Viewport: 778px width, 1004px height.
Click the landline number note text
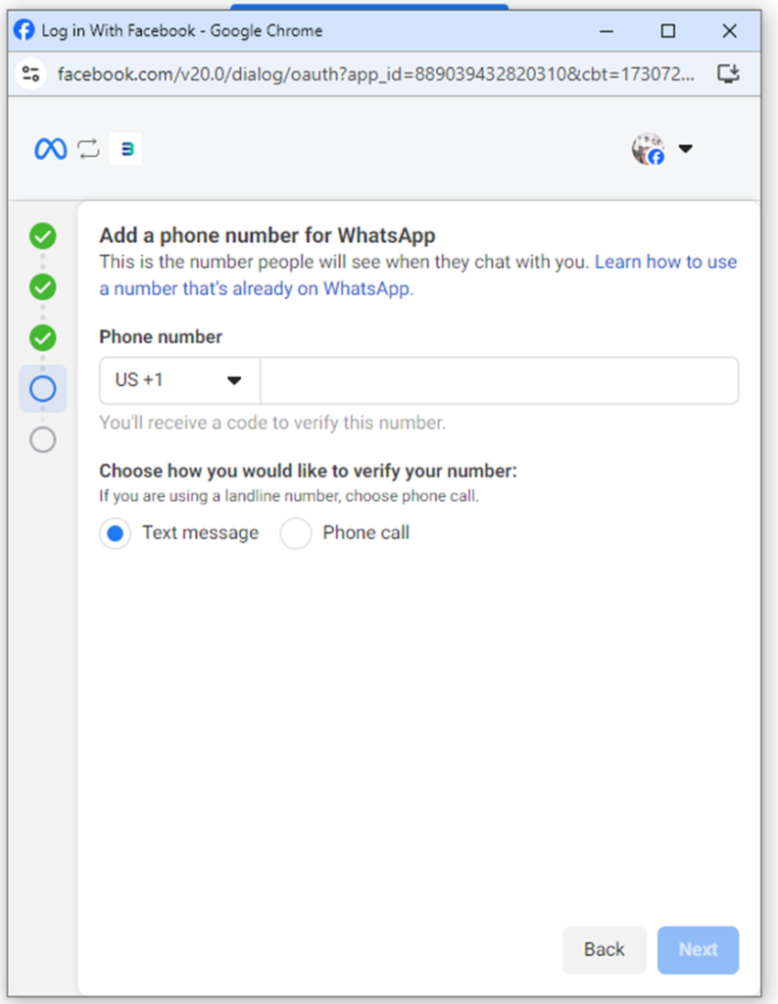coord(288,496)
